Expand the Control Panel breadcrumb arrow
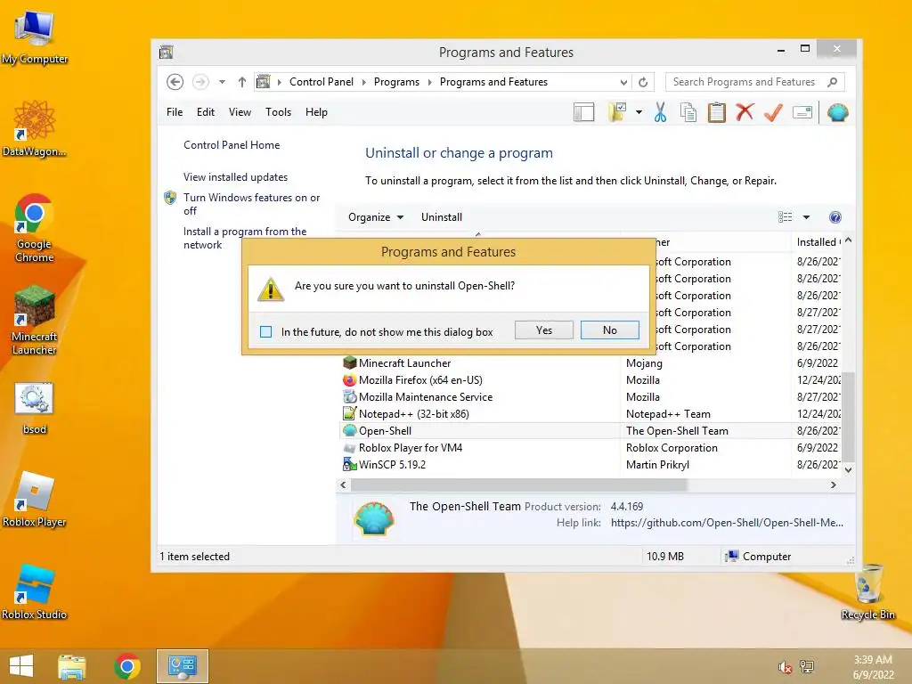Viewport: 912px width, 684px height. pos(363,82)
